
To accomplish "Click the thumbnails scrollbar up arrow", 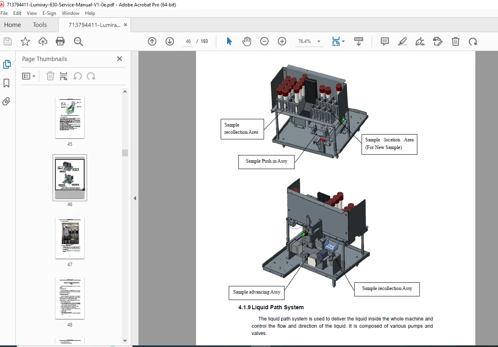I will point(125,92).
